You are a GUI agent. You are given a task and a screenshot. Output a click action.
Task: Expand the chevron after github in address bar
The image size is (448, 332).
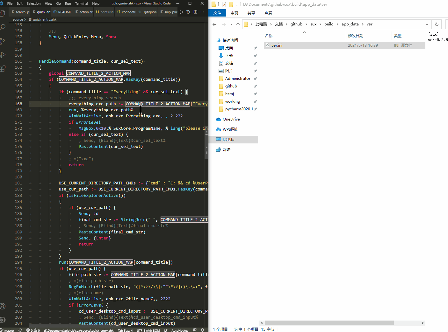[x=306, y=24]
